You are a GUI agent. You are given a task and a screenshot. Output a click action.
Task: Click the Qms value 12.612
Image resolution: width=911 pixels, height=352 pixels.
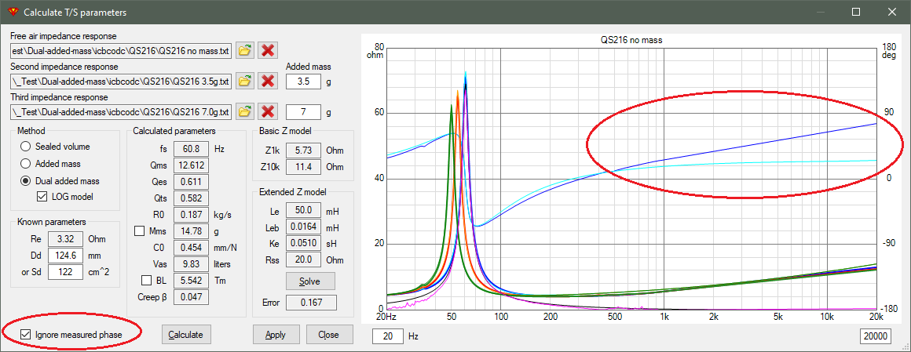pos(191,165)
